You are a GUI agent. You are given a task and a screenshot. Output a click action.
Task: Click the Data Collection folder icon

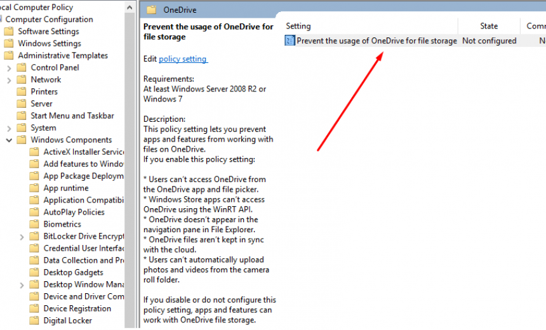[x=34, y=260]
